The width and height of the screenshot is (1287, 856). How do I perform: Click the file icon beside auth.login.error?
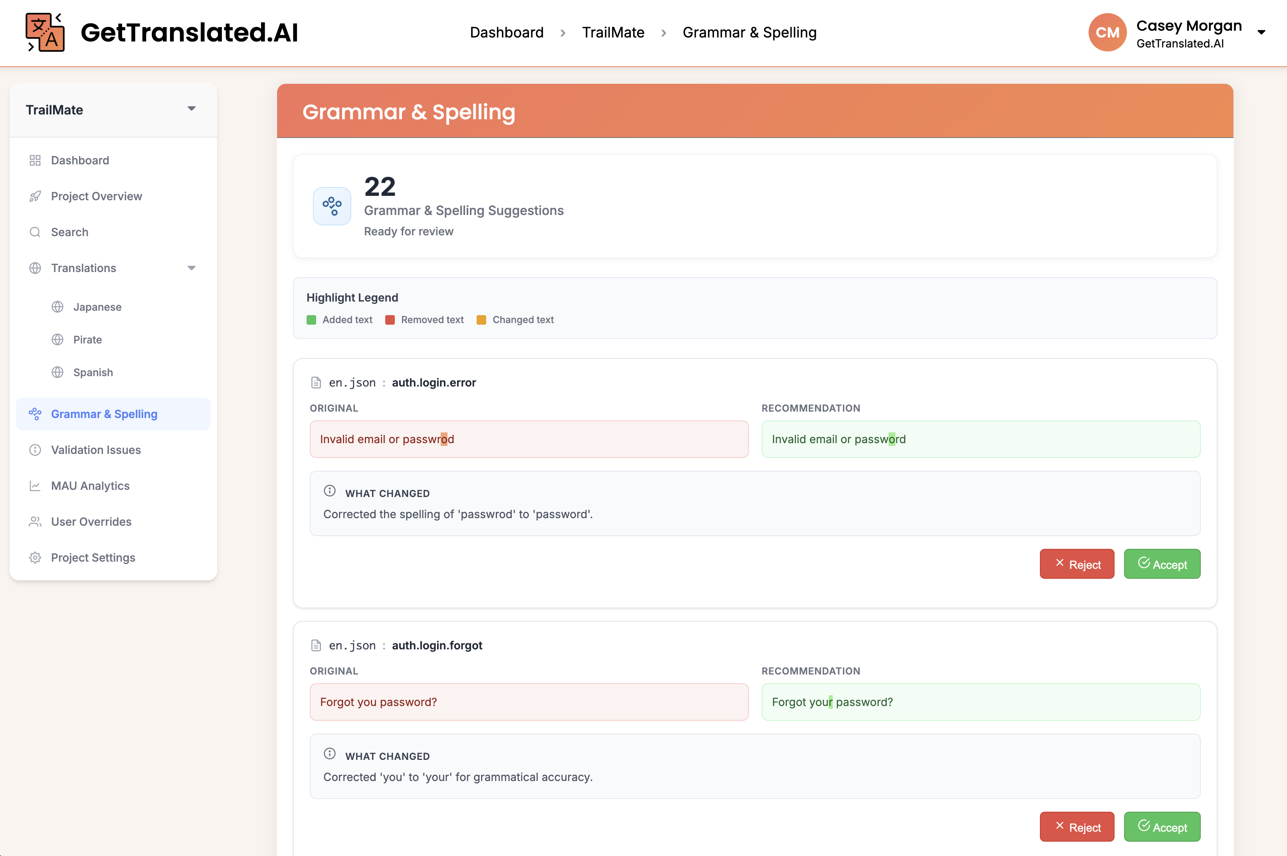pyautogui.click(x=316, y=382)
